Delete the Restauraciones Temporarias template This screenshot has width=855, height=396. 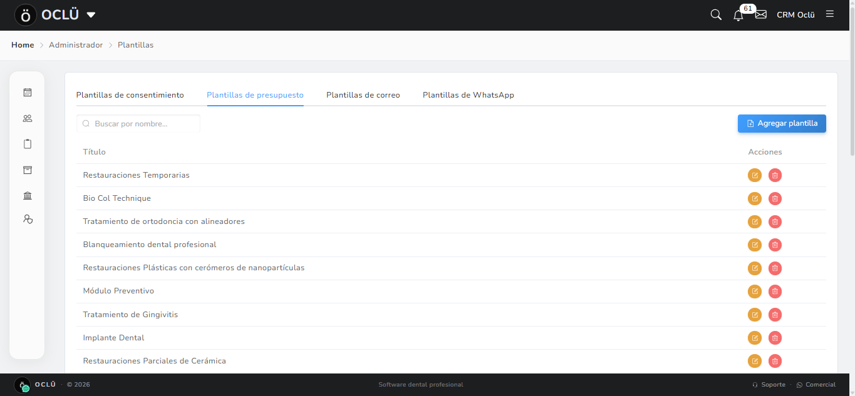click(x=775, y=175)
